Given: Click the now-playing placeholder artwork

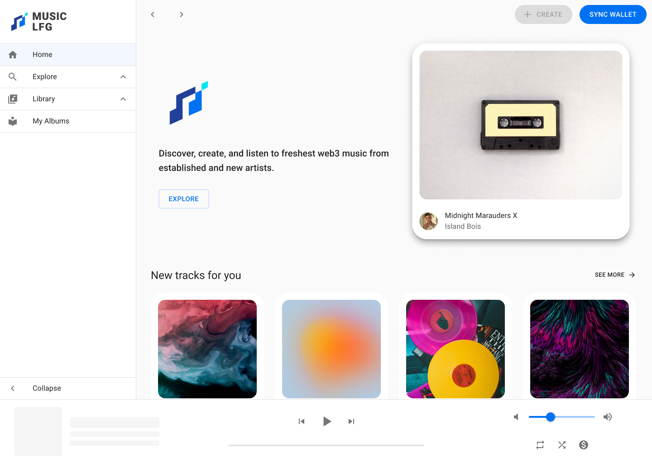Looking at the screenshot, I should (38, 431).
